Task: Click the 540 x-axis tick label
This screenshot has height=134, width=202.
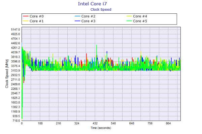Action: pos(113,123)
